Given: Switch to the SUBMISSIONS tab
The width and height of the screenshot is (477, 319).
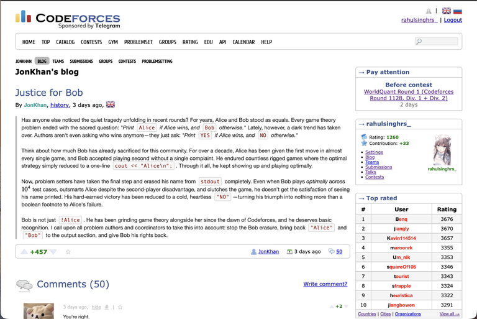Looking at the screenshot, I should click(x=81, y=61).
